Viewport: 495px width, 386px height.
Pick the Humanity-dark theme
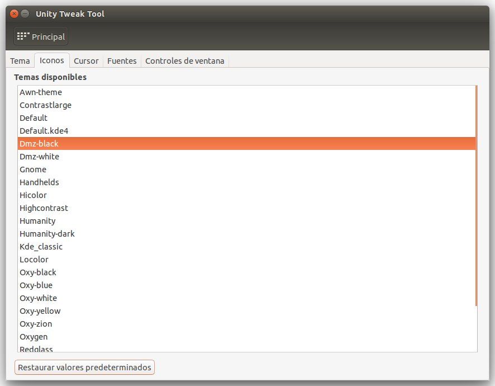coord(246,234)
